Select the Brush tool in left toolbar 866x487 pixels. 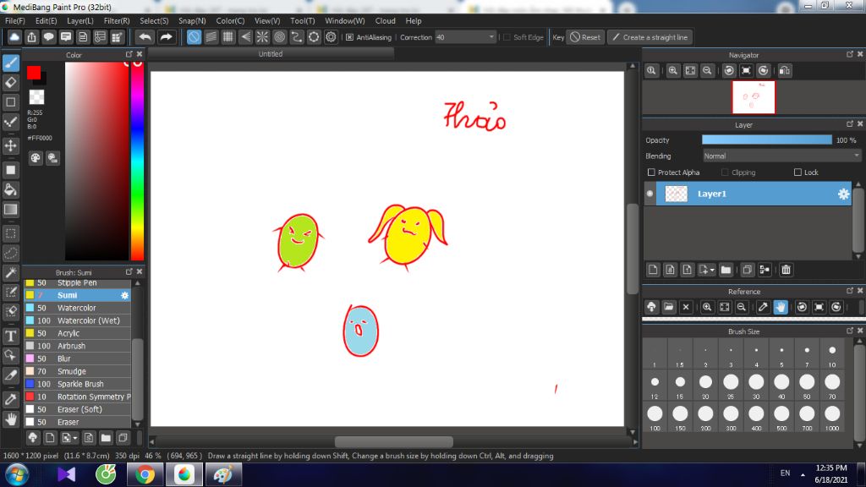click(11, 63)
